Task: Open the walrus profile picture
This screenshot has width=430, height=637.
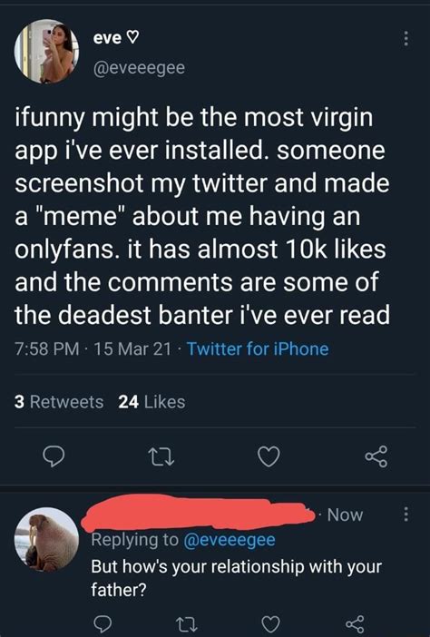Action: pyautogui.click(x=46, y=540)
